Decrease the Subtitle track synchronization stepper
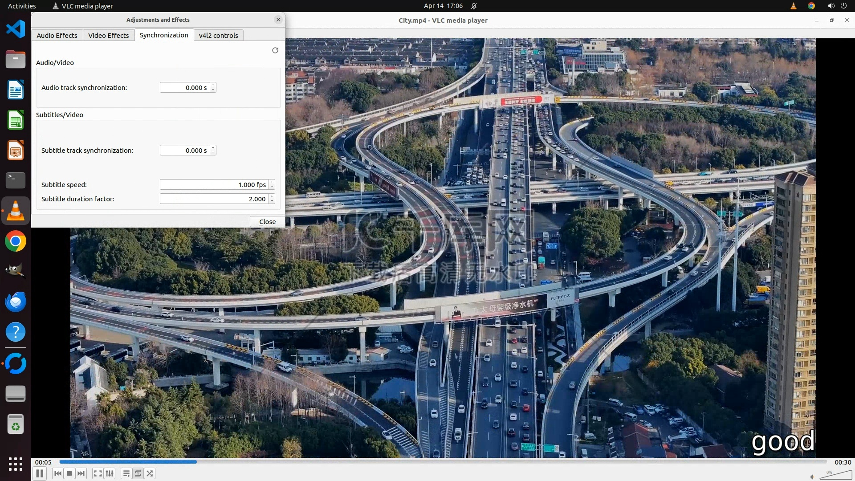855x481 pixels. pos(213,153)
